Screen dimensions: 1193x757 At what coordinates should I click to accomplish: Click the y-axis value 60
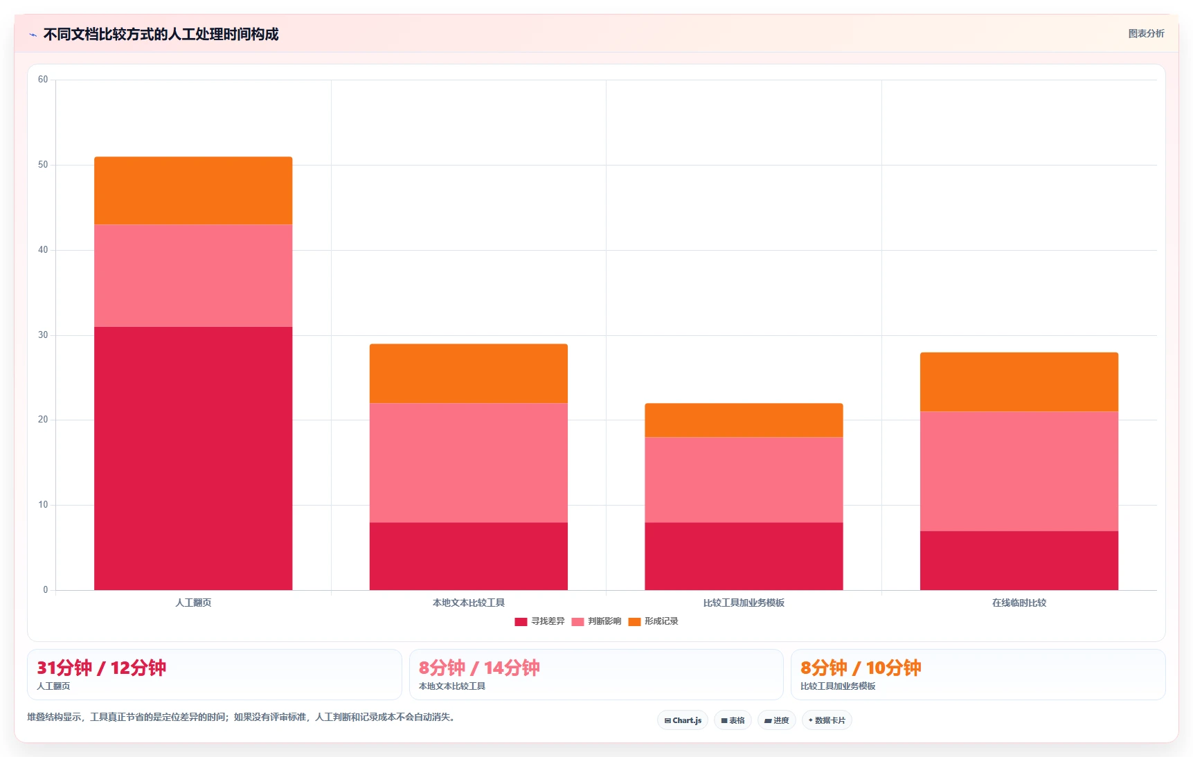pyautogui.click(x=43, y=80)
